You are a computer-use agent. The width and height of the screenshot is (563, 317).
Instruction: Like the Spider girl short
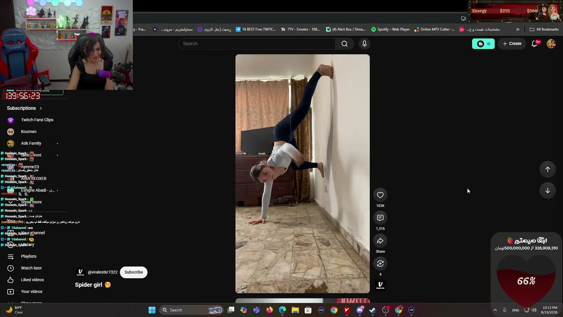coord(380,195)
